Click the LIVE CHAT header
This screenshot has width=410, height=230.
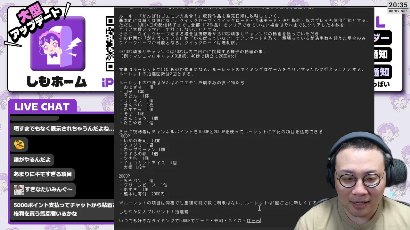click(42, 107)
